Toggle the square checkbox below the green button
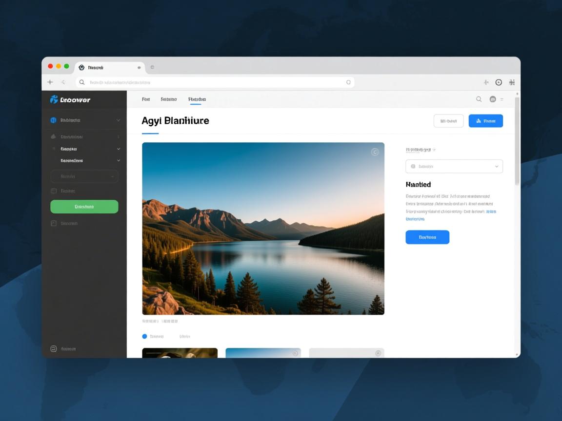562x421 pixels. point(54,223)
